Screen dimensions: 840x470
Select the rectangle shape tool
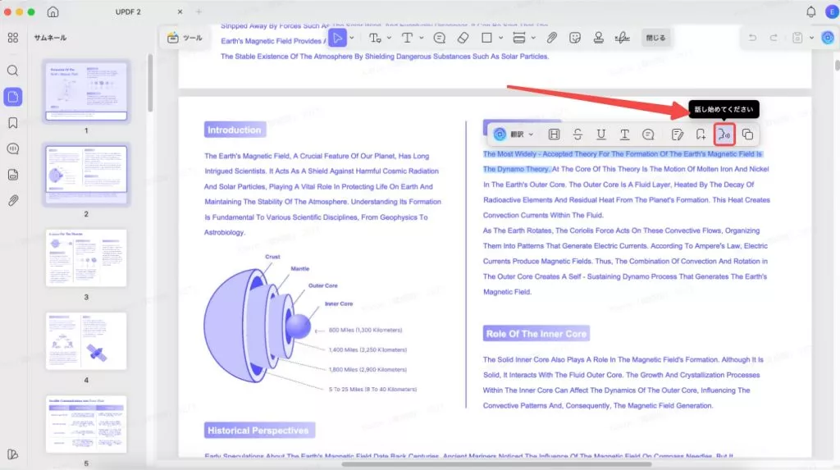486,38
